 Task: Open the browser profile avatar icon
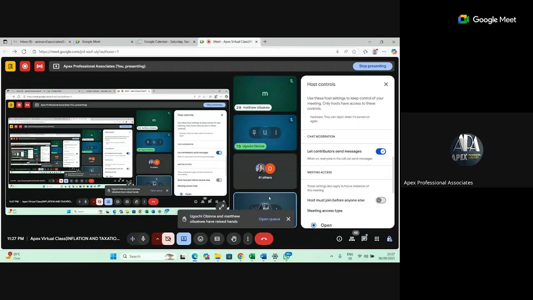(375, 52)
